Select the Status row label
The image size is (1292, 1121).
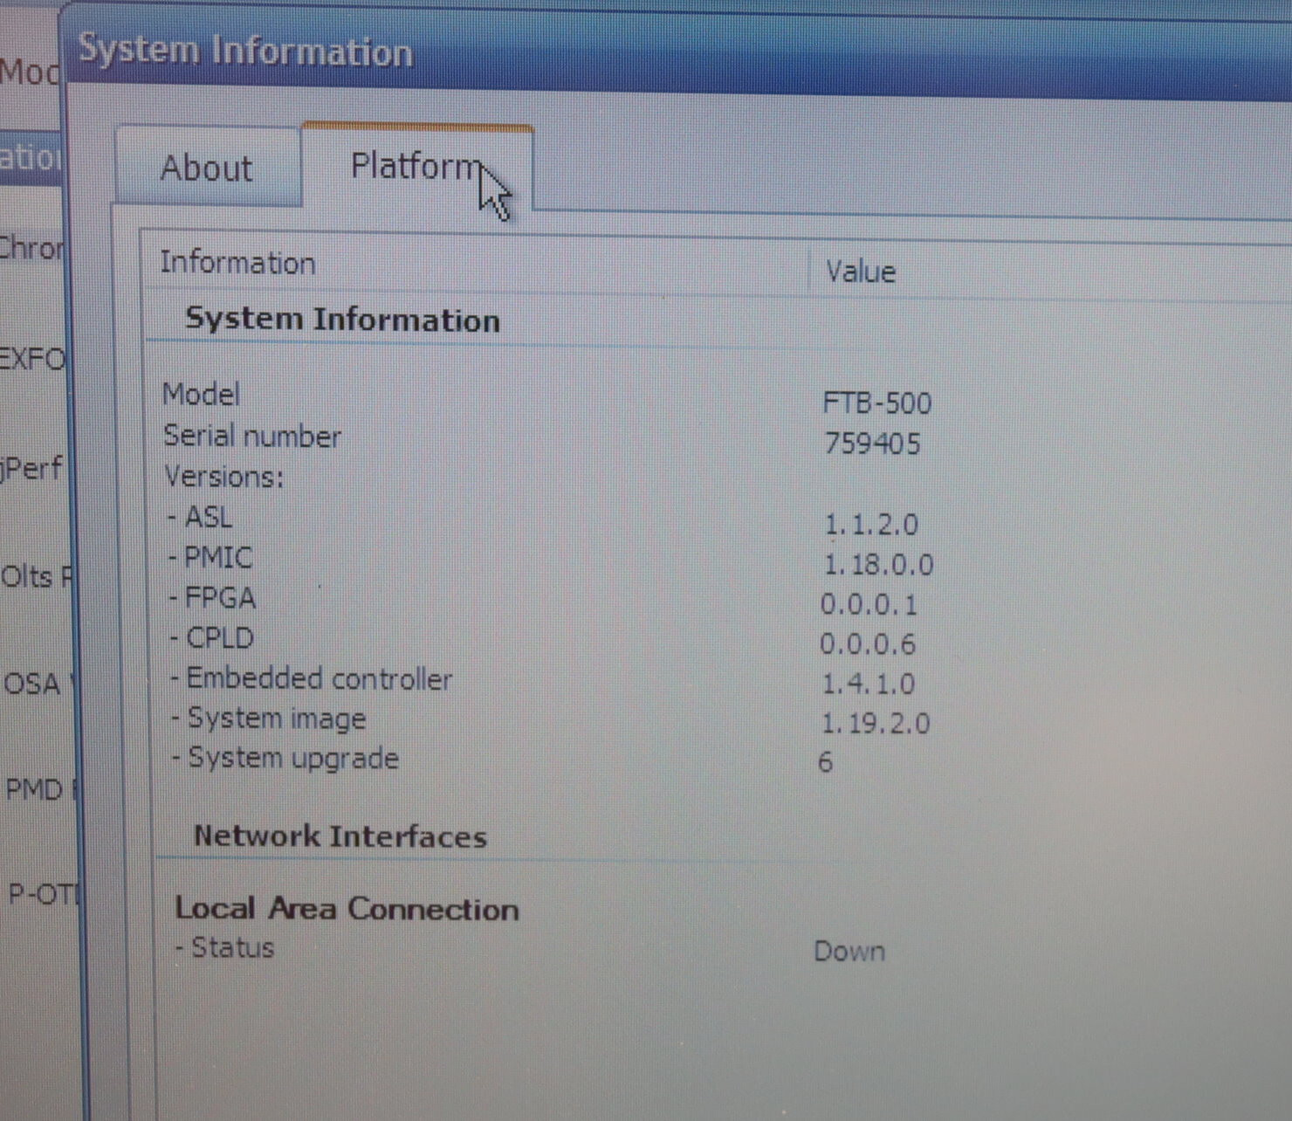(225, 947)
